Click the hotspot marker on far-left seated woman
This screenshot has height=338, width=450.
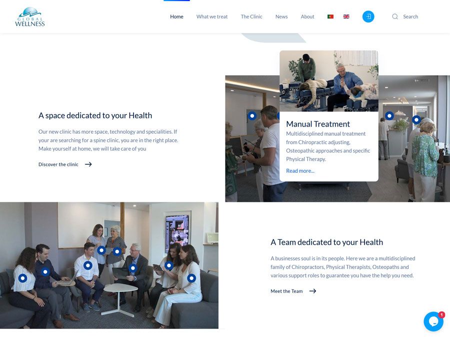point(22,278)
